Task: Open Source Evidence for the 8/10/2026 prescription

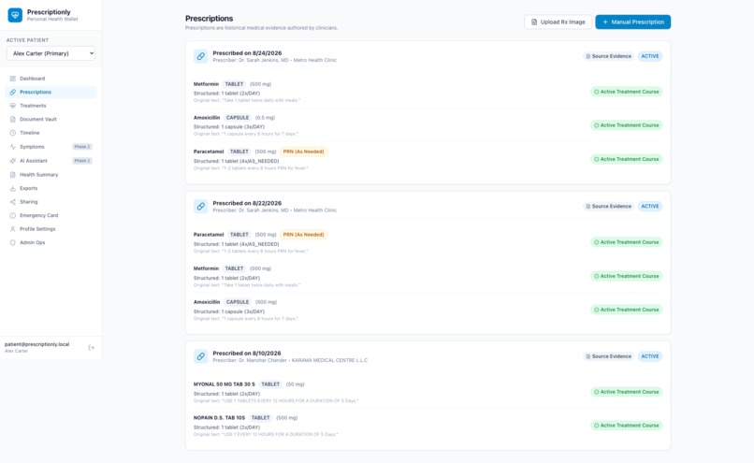Action: click(x=608, y=356)
